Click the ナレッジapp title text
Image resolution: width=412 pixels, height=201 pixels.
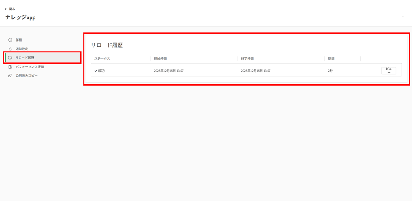(x=21, y=17)
